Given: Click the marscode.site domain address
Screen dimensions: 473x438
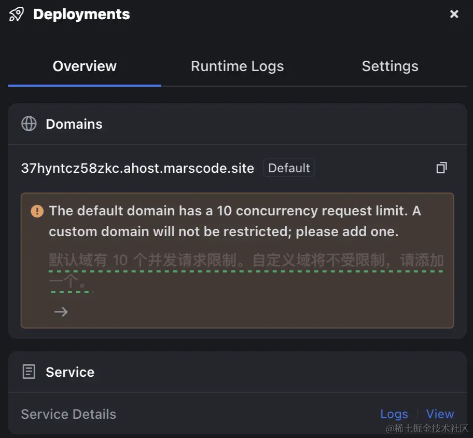Looking at the screenshot, I should [137, 168].
